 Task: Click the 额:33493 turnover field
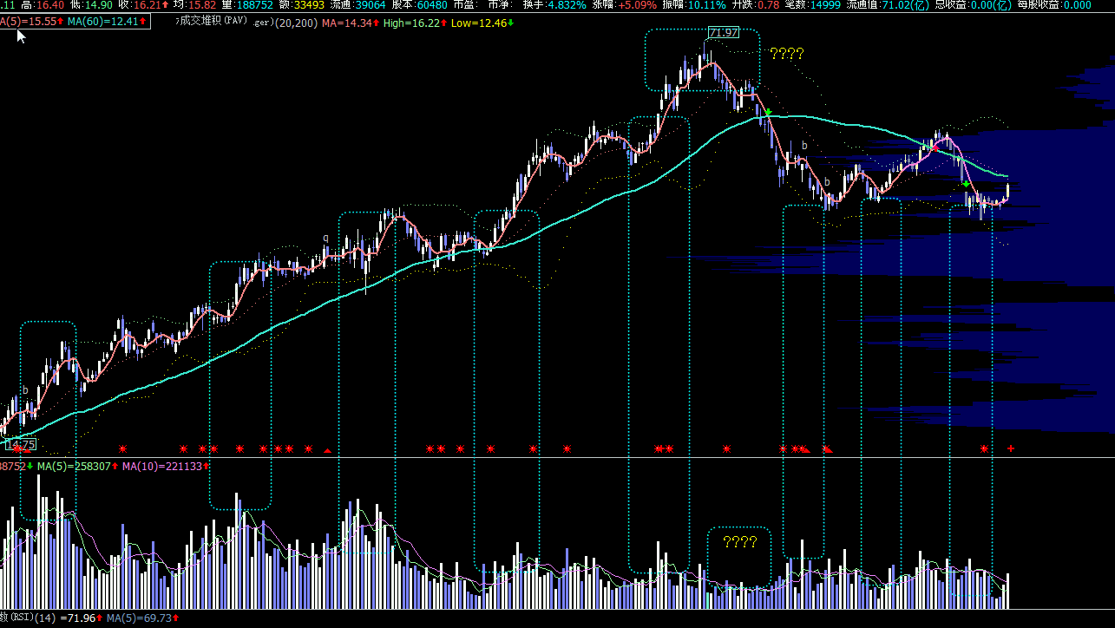coord(302,5)
